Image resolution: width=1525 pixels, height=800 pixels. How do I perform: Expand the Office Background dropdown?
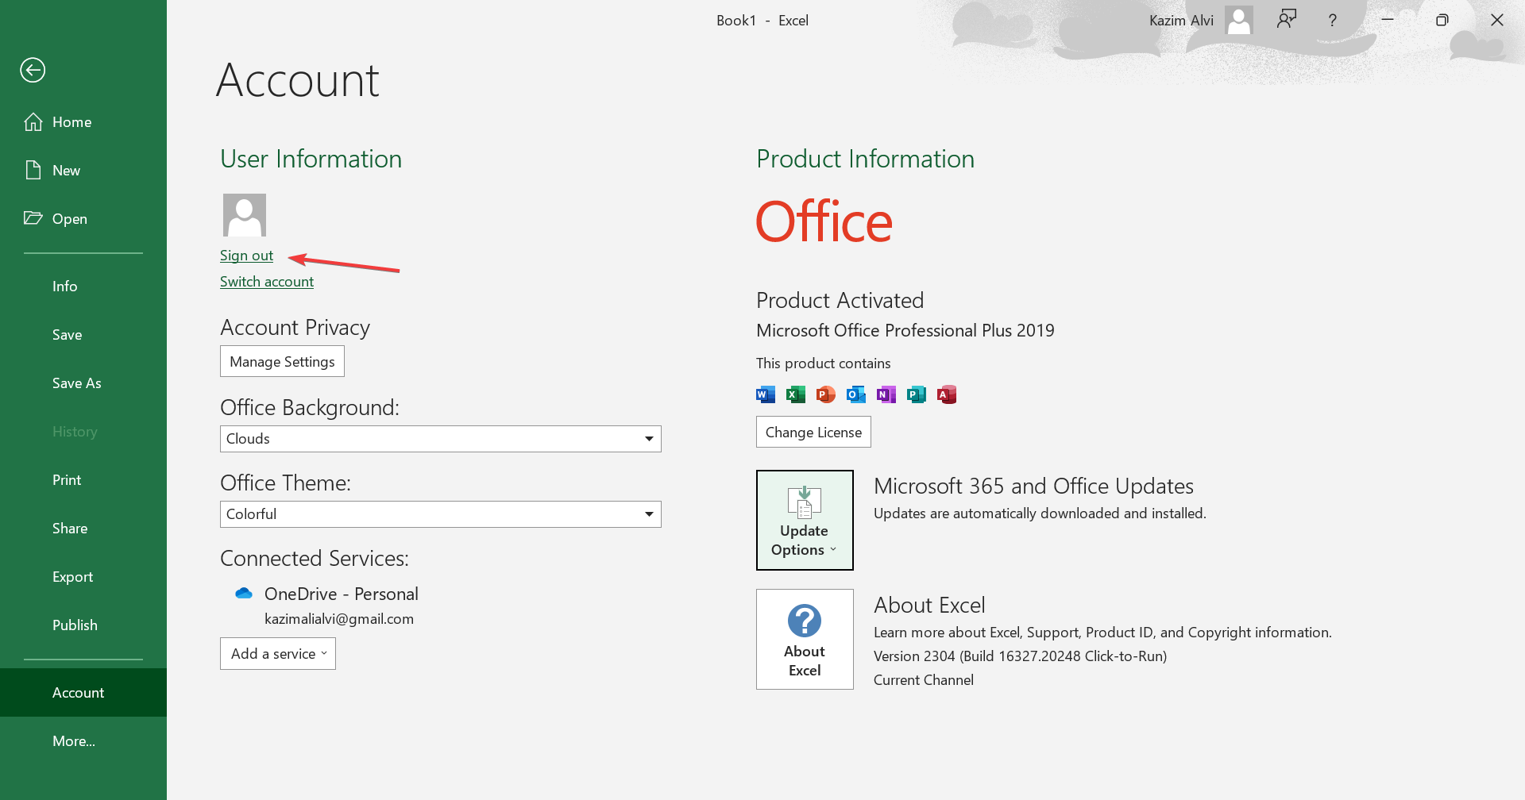648,439
